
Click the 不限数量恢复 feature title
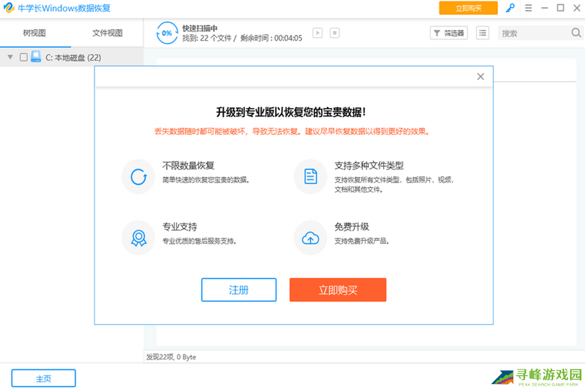pyautogui.click(x=189, y=166)
